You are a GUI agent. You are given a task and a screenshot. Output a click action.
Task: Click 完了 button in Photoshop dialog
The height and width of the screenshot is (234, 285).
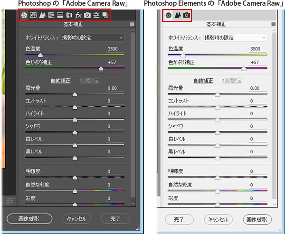point(115,219)
